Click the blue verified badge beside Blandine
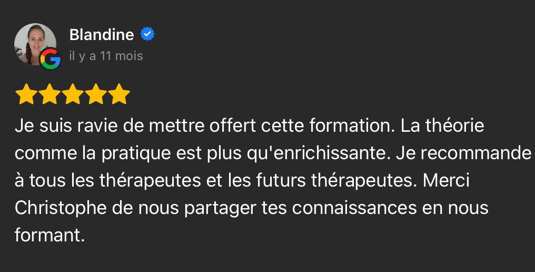The image size is (535, 272). (147, 35)
